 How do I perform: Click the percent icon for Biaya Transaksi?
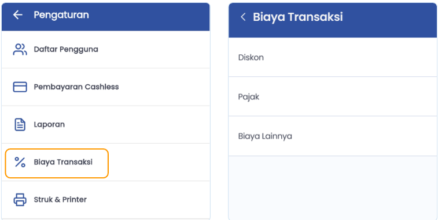click(x=20, y=162)
